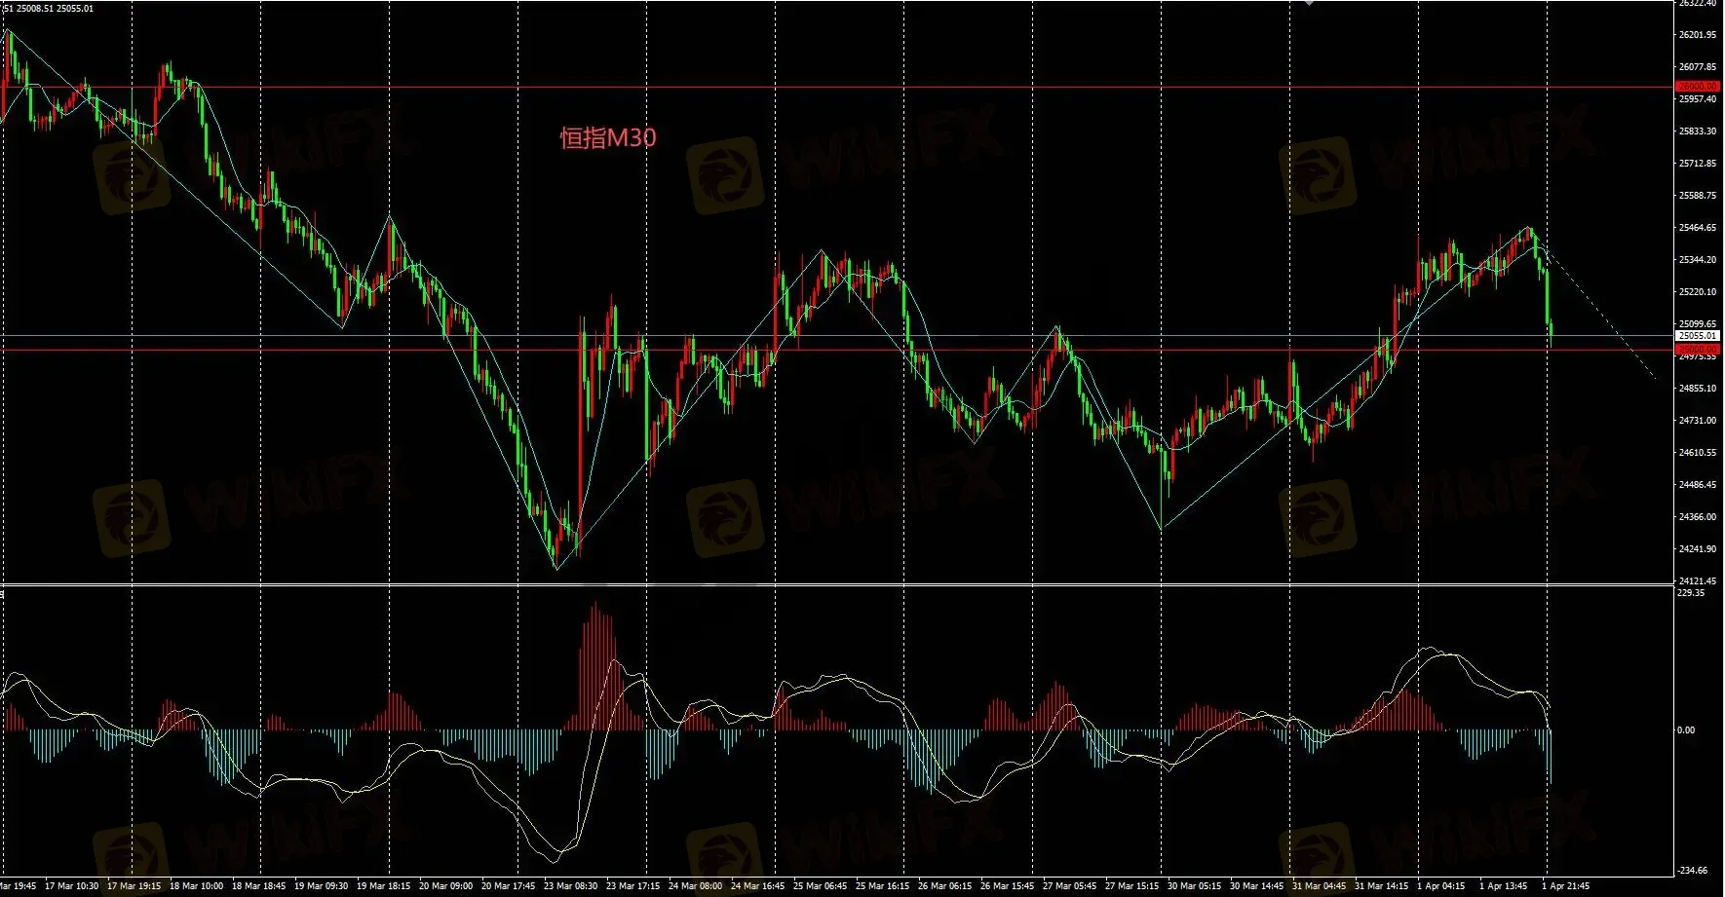Click the 17 Mar 10:30 time axis label
This screenshot has height=897, width=1725.
(71, 886)
